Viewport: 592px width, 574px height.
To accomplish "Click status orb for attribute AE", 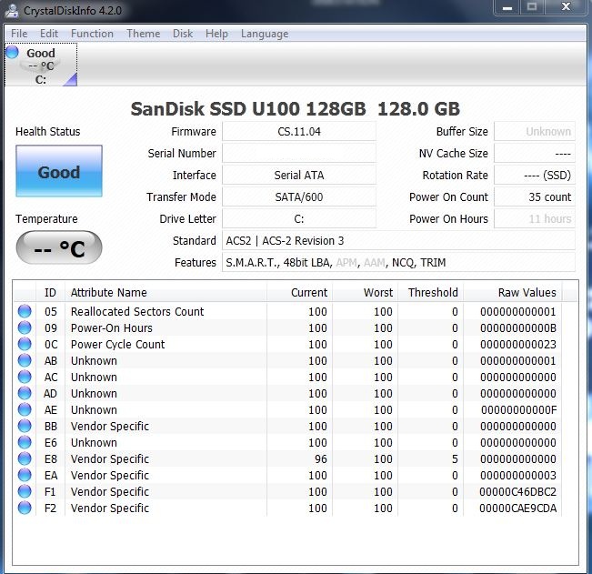I will point(25,409).
